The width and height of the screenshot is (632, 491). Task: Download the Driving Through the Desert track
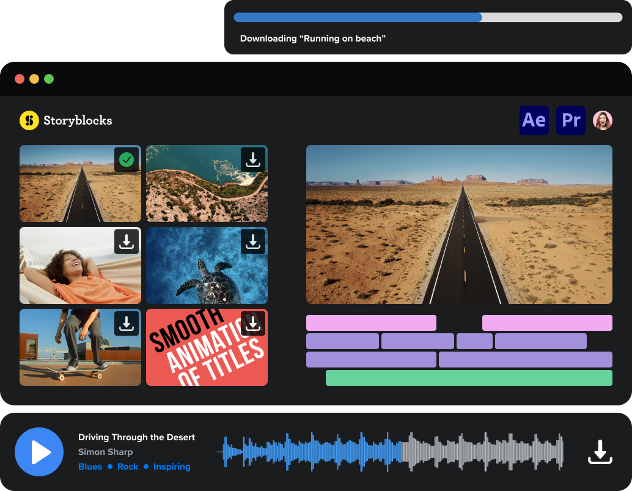click(x=600, y=452)
